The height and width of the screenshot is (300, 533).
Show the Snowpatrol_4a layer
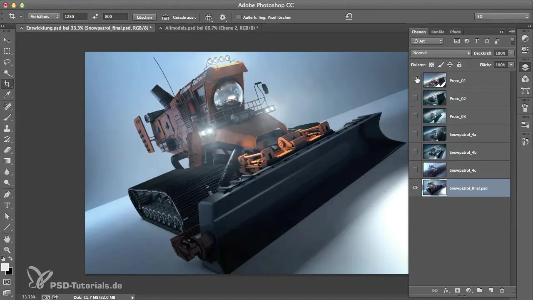tap(415, 134)
